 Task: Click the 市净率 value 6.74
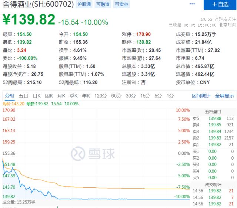200,58
